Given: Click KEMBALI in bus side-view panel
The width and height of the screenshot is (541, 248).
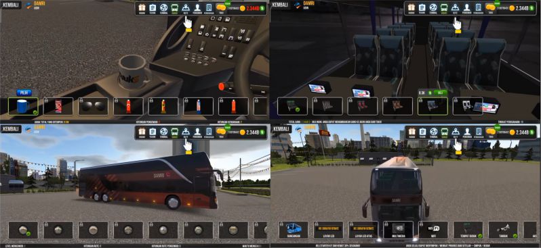Looking at the screenshot, I should [11, 129].
